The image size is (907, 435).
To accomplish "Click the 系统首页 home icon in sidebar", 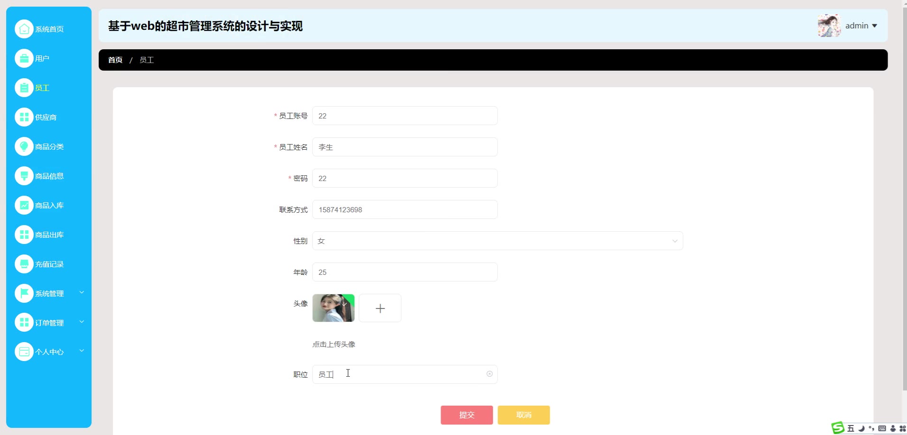I will 24,29.
